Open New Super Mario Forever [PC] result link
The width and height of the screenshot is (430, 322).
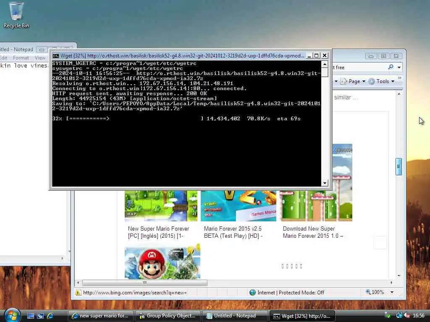158,232
